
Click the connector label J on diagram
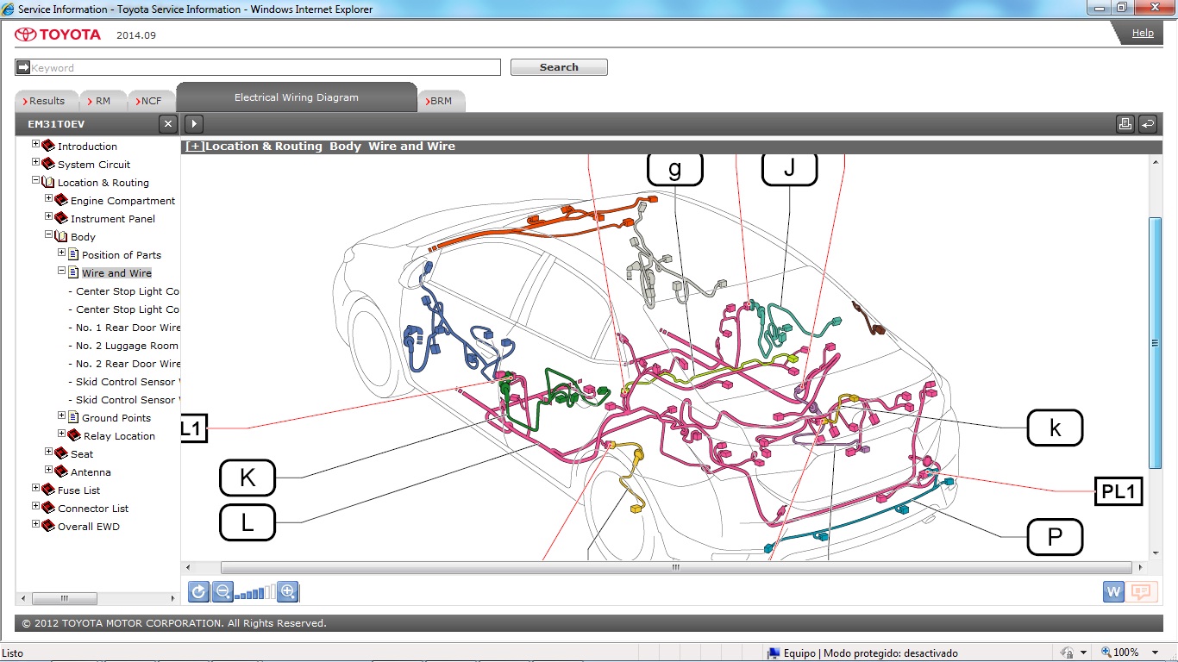[x=789, y=169]
